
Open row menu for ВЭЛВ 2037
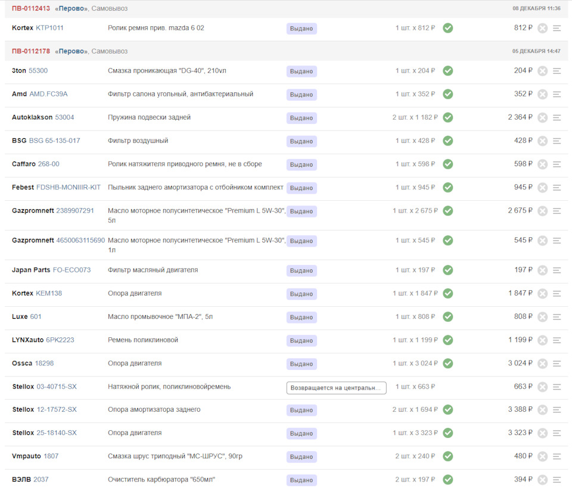tap(557, 480)
